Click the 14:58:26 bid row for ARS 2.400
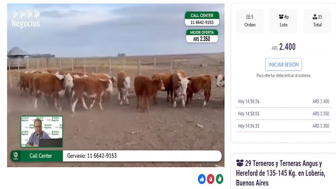Screen dimensions: 336x189 [283, 101]
